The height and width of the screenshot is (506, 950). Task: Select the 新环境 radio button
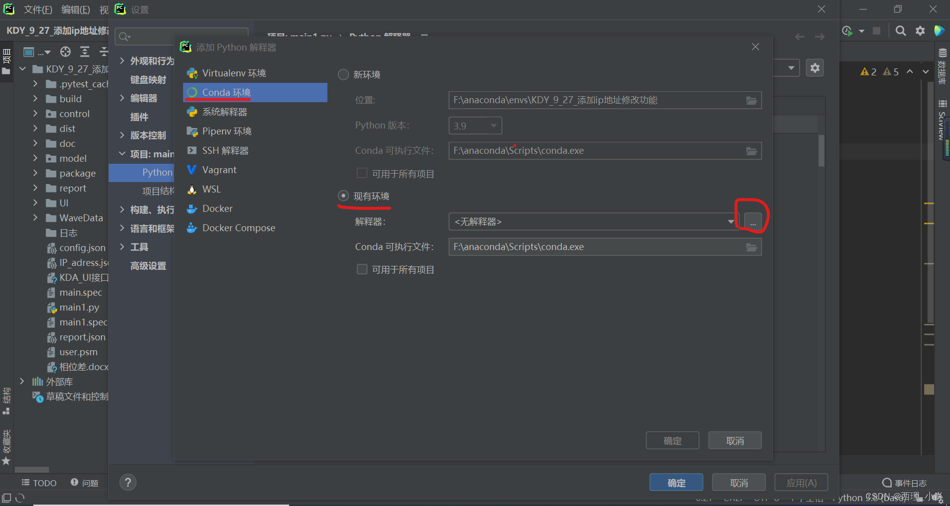[343, 74]
